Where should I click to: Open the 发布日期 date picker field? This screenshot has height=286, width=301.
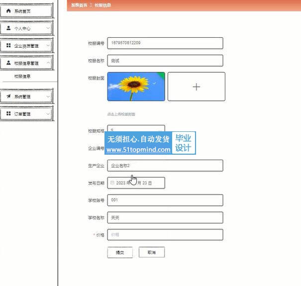click(136, 183)
